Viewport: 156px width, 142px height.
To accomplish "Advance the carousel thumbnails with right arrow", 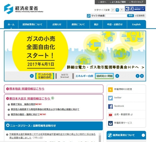I will pos(117,76).
